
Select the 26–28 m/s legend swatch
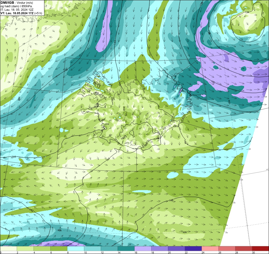point(227,249)
